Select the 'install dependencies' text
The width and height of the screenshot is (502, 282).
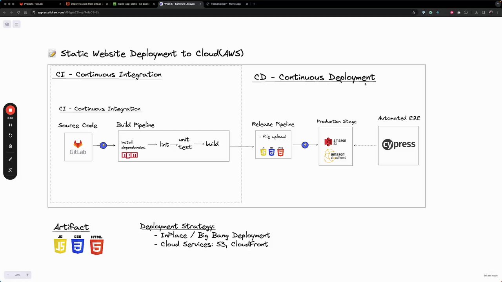(x=133, y=145)
